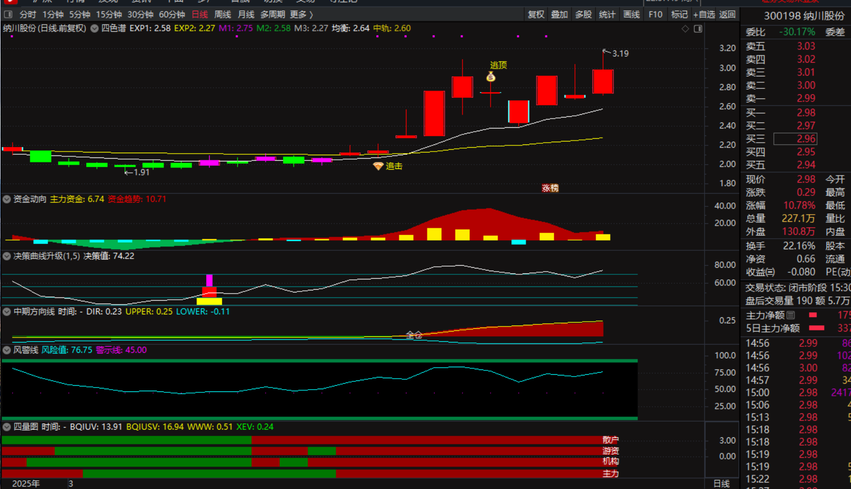Open the 风警线 indicator dropdown arrow
The image size is (851, 489).
coord(7,350)
